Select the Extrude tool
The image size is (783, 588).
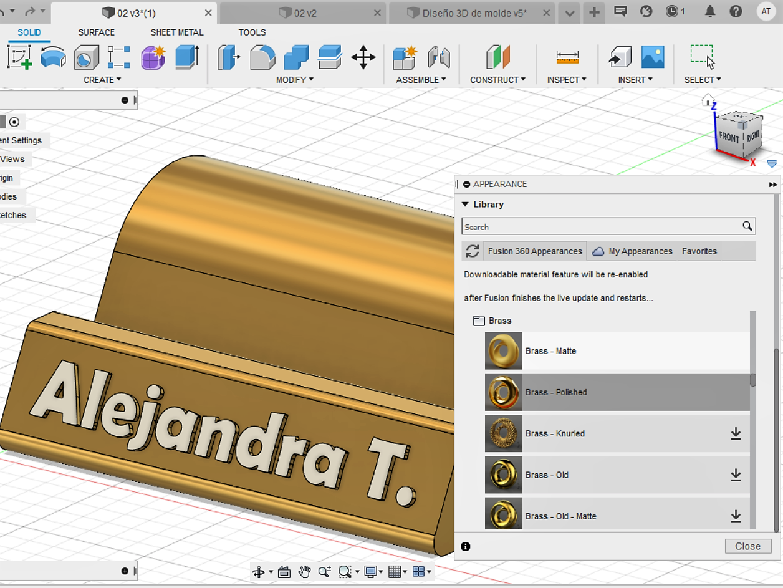pos(186,57)
